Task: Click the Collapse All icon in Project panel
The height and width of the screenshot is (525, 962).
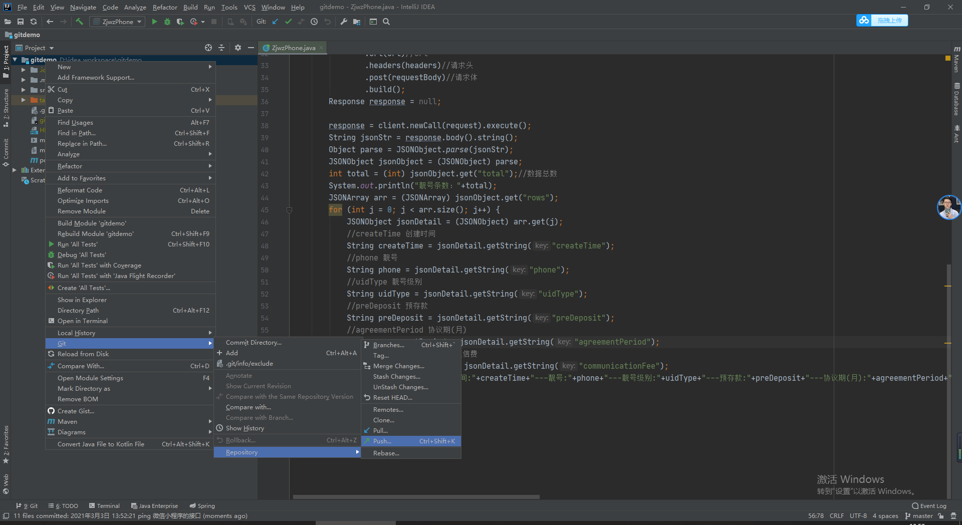Action: point(221,48)
